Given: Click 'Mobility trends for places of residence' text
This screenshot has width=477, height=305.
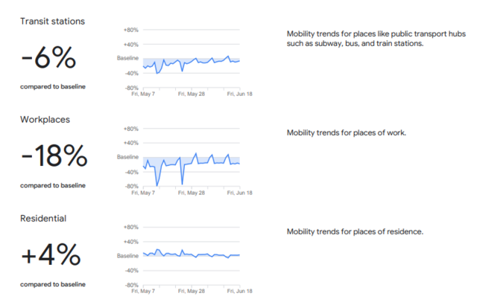Looking at the screenshot, I should [x=355, y=231].
